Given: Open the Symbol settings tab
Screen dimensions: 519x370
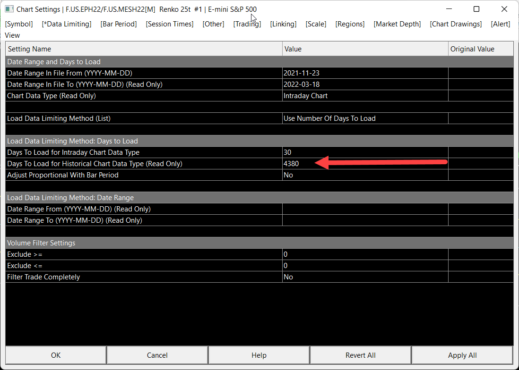Looking at the screenshot, I should pyautogui.click(x=19, y=24).
